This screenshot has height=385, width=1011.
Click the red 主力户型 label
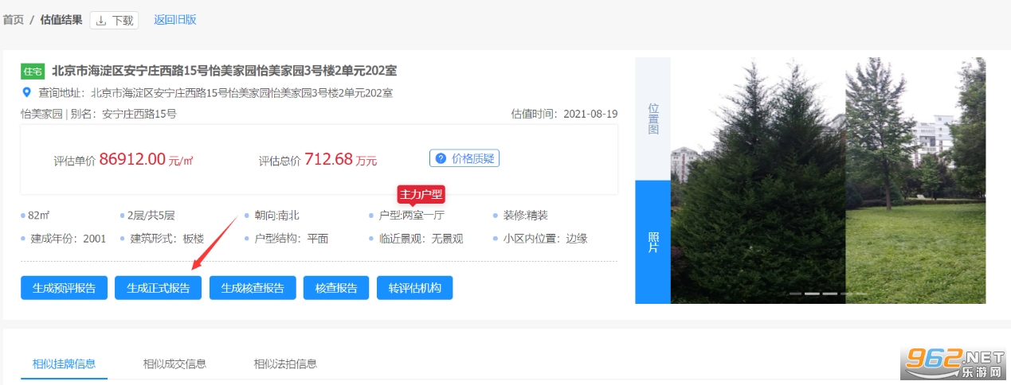(421, 193)
